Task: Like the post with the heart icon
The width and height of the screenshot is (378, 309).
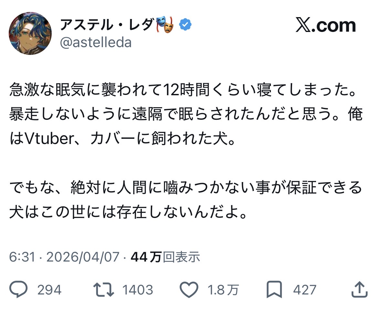Action: tap(189, 290)
